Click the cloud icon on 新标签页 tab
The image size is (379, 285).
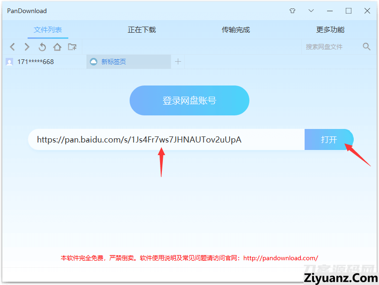(x=94, y=62)
